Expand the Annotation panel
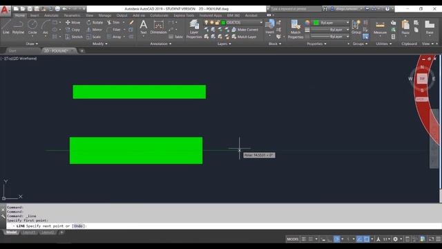The height and width of the screenshot is (249, 442). (161, 44)
